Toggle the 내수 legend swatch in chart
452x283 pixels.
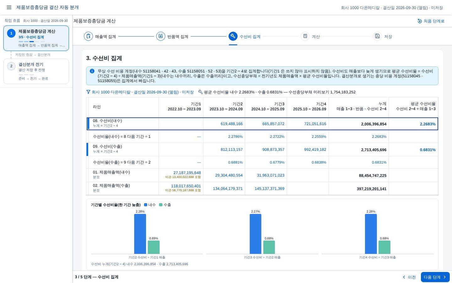(x=146, y=205)
